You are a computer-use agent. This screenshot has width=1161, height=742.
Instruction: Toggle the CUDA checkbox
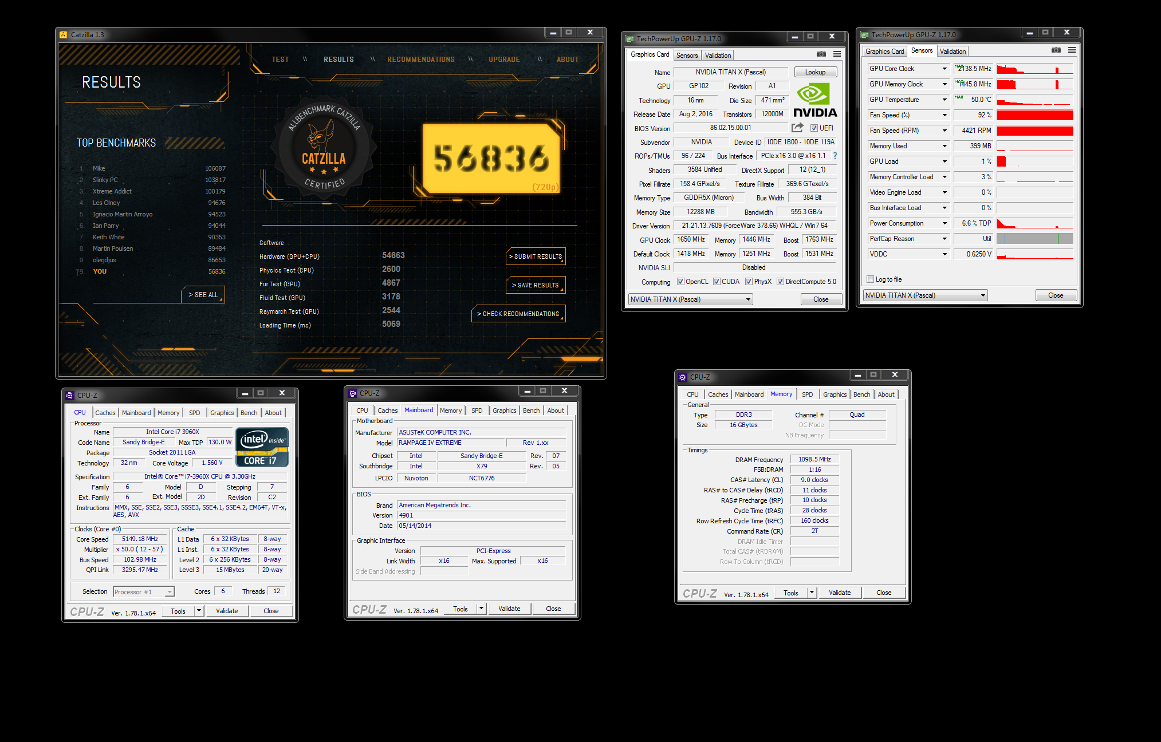[x=717, y=282]
